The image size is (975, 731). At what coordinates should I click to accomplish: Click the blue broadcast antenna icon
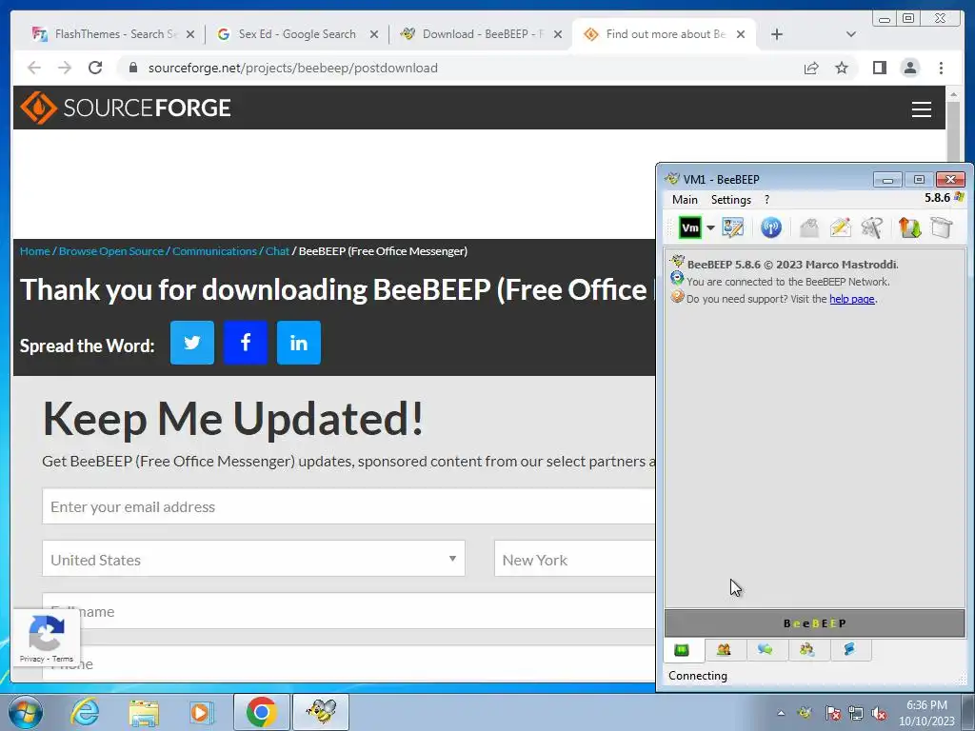click(771, 227)
